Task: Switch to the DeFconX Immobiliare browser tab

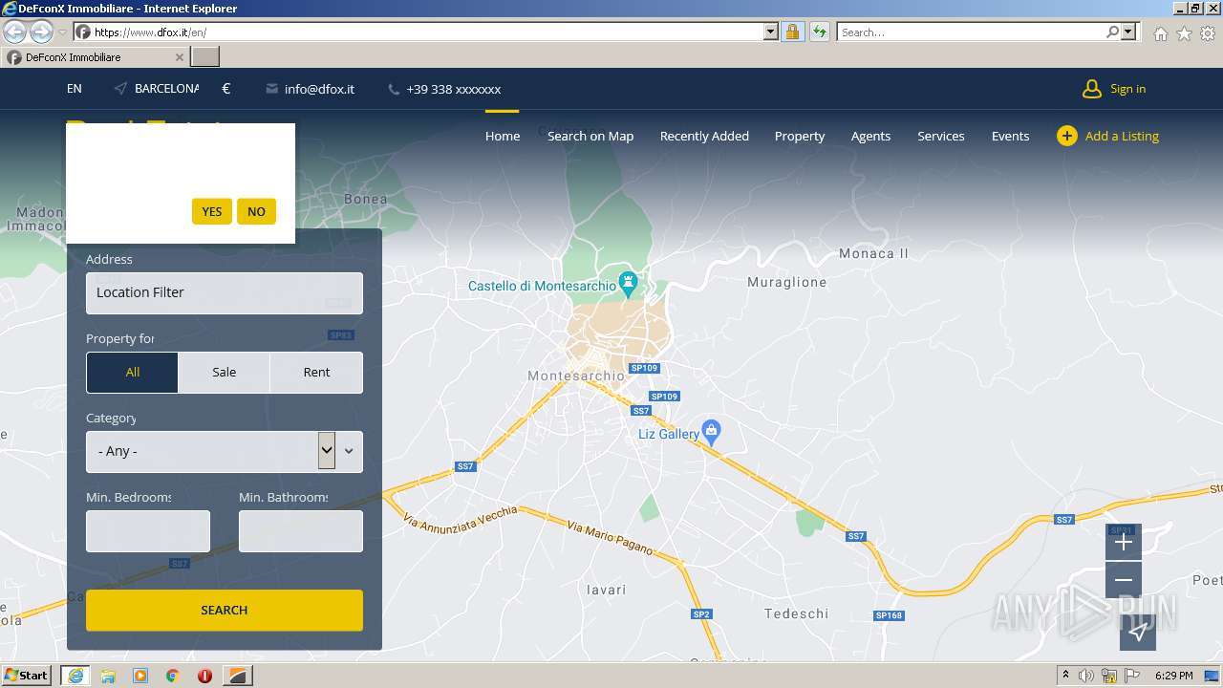Action: coord(96,57)
